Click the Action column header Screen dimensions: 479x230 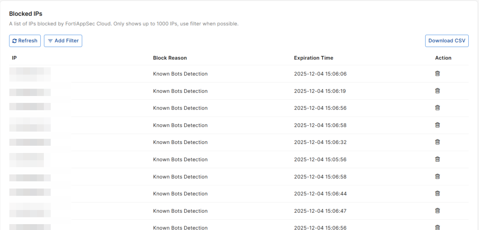(x=443, y=58)
